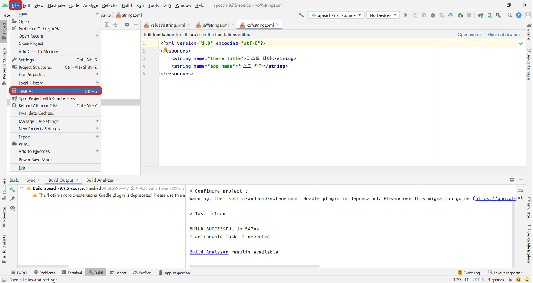
Task: Open the Build menu in menu bar
Action: click(x=127, y=5)
